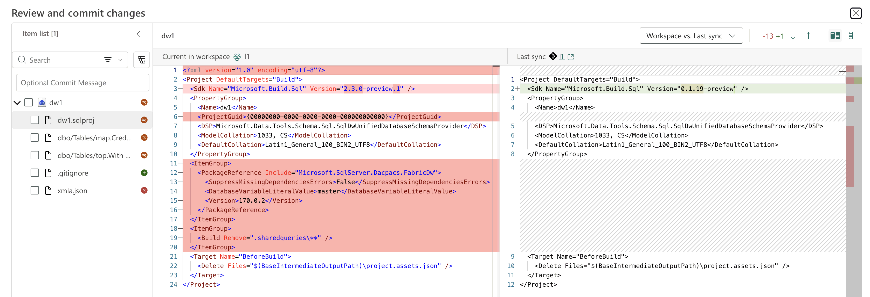Click the top.With modified status badge
The width and height of the screenshot is (870, 297).
pos(144,155)
